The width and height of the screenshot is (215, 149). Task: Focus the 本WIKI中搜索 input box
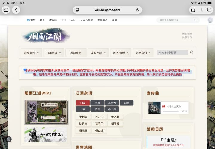pos(172,52)
